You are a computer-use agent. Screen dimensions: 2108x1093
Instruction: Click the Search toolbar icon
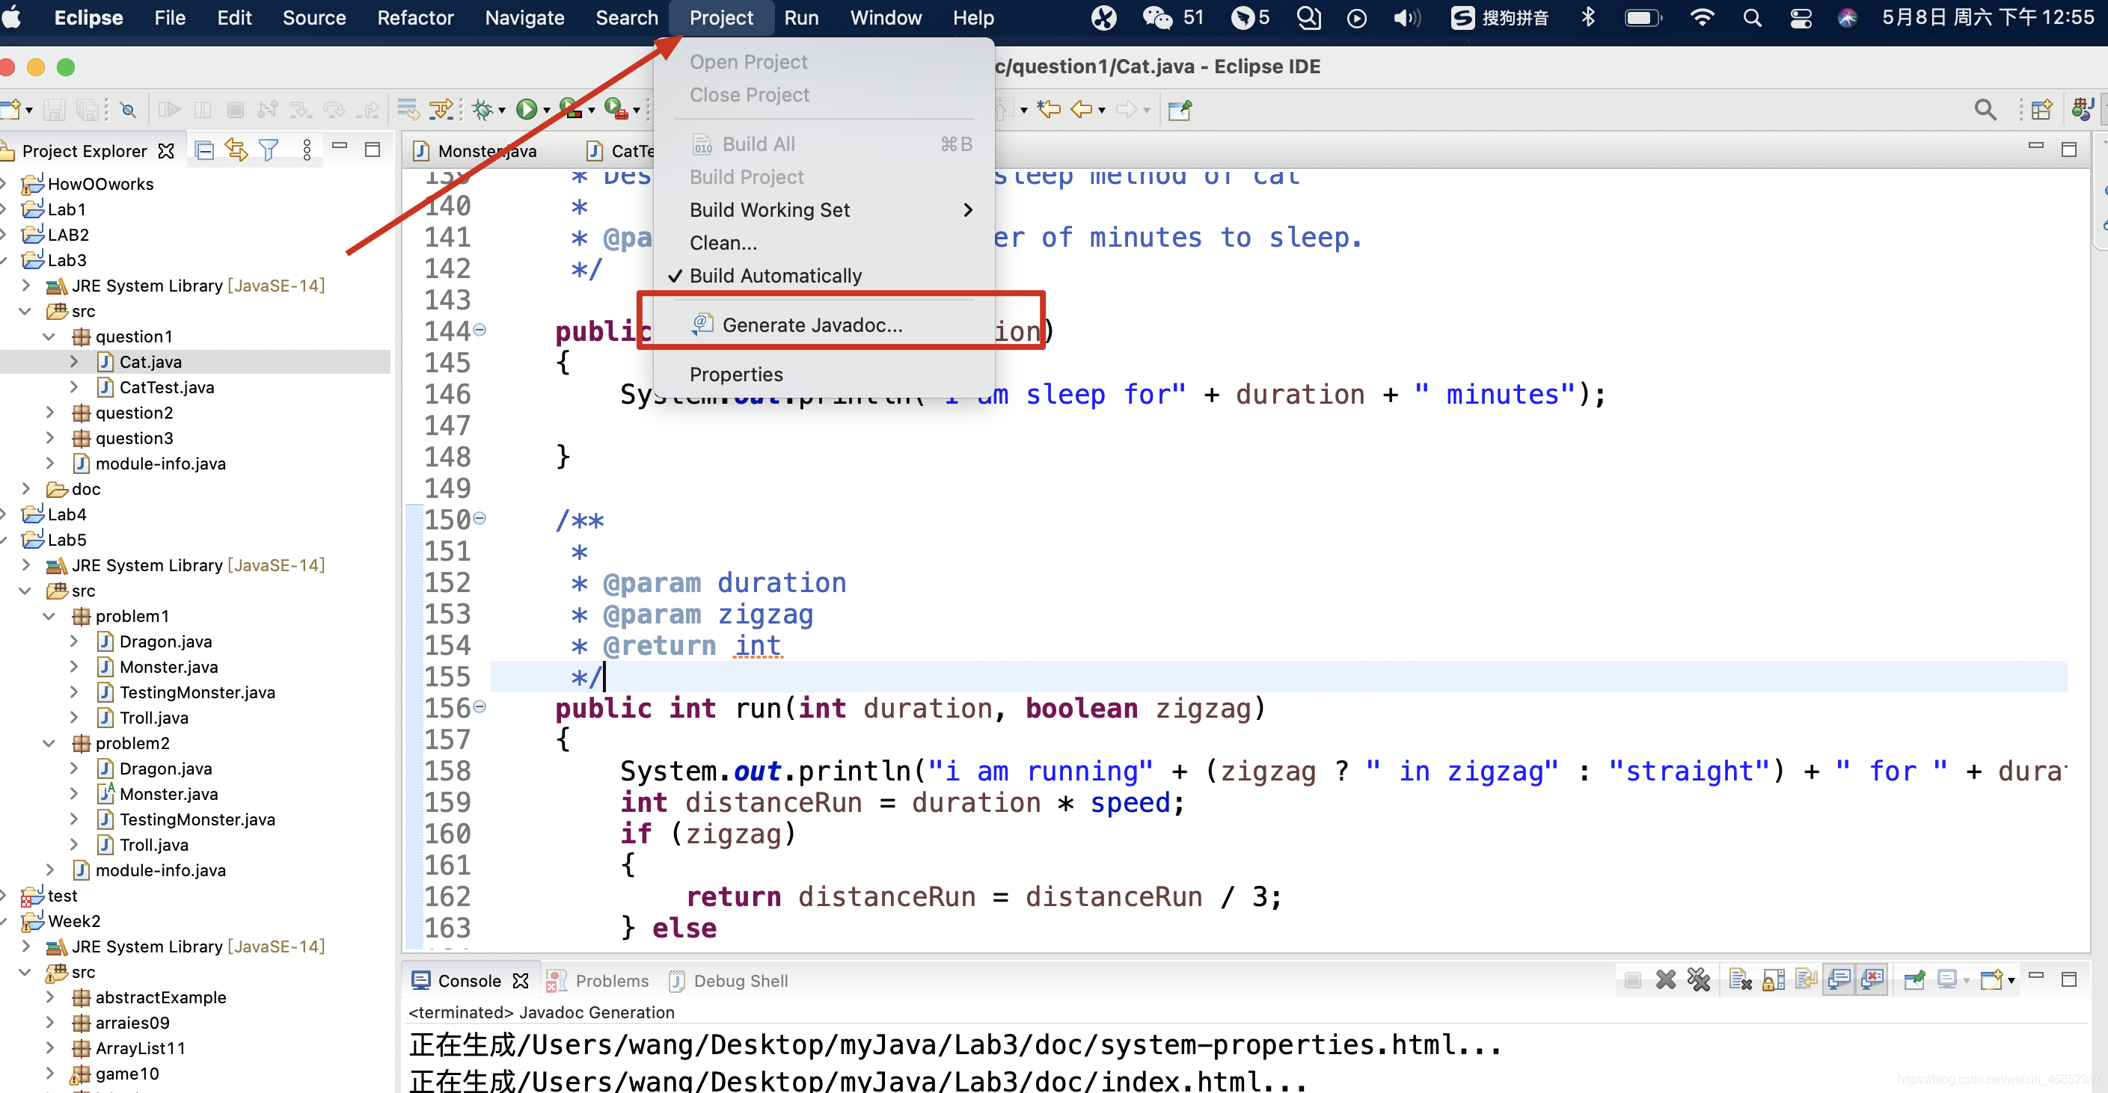(x=1984, y=108)
